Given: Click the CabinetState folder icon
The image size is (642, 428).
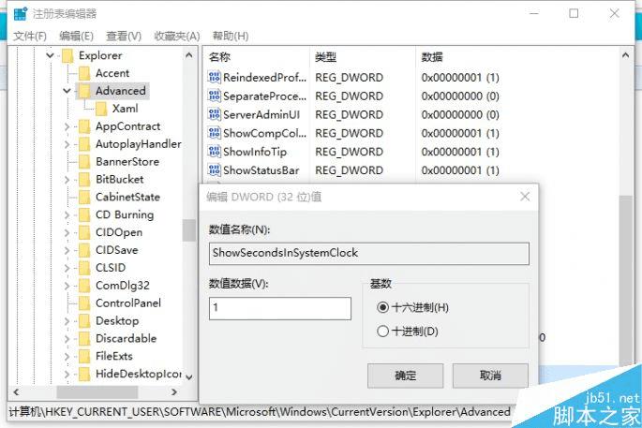Looking at the screenshot, I should [x=84, y=197].
